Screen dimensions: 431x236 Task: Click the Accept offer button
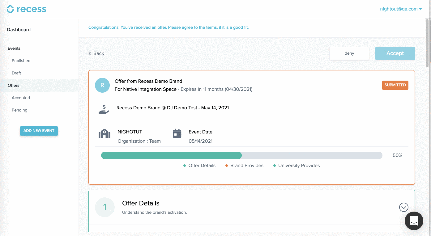395,53
